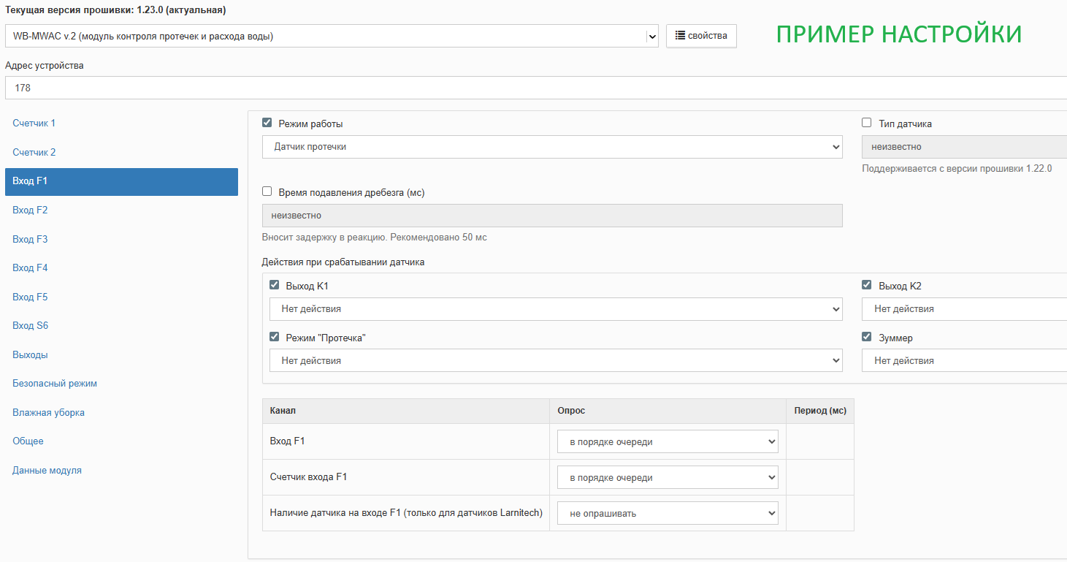Expand the 'Датчик протечки' mode dropdown
The image size is (1067, 562).
[552, 147]
